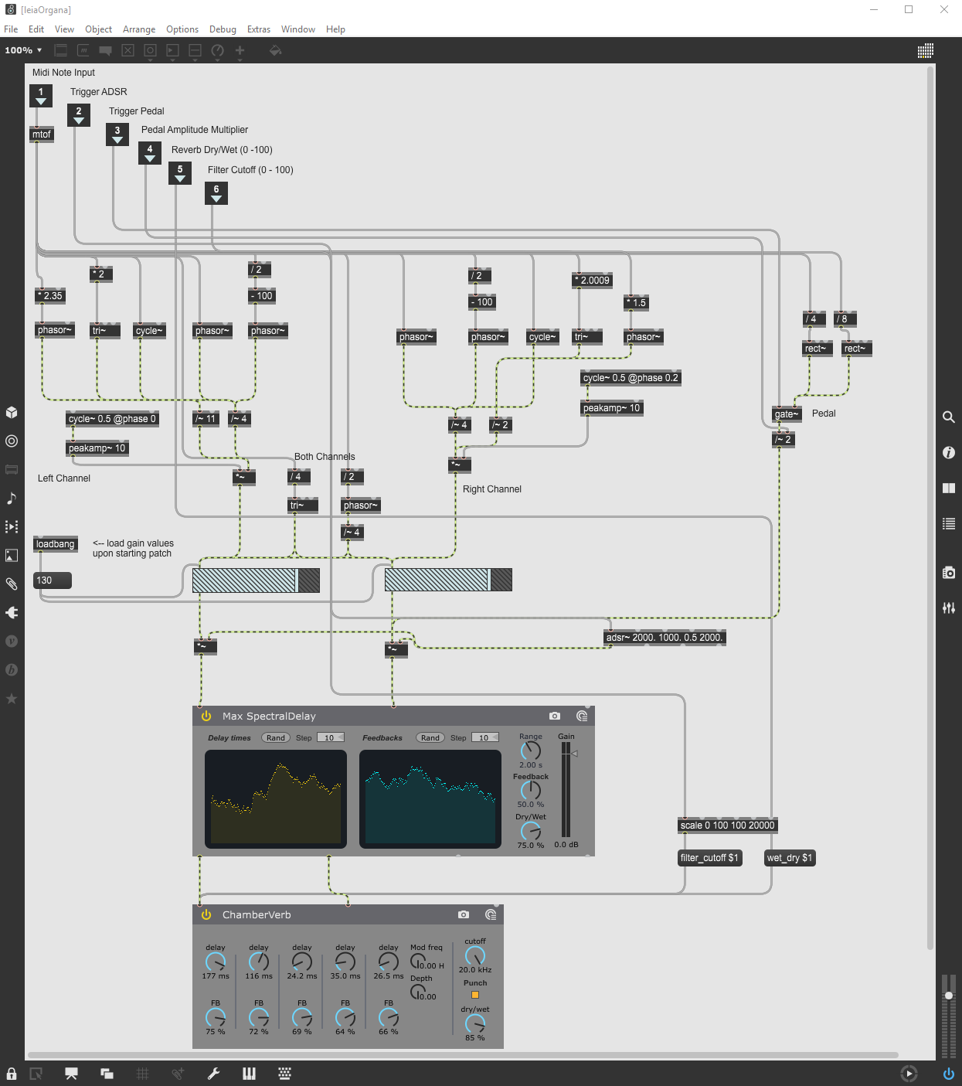Open Delay times Step value dropdown
The height and width of the screenshot is (1086, 962).
331,737
